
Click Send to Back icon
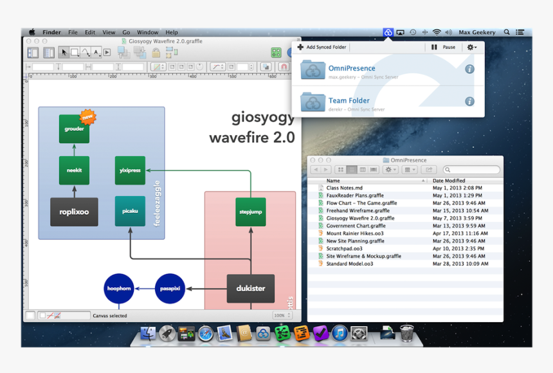point(140,53)
